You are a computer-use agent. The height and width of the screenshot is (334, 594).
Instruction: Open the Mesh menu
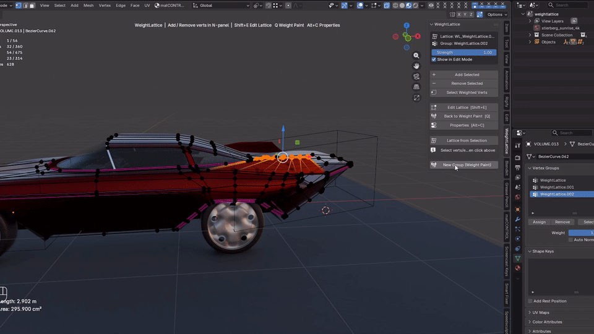coord(88,6)
